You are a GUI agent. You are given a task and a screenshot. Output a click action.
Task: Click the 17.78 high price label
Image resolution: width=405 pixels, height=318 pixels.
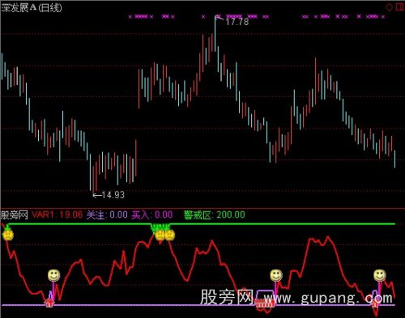[x=237, y=22]
